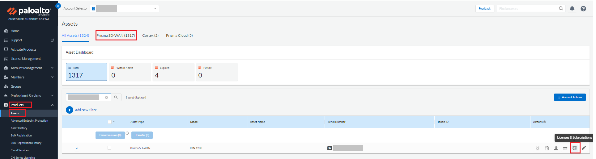The image size is (596, 159).
Task: Click the document icon in Actions column
Action: tap(538, 148)
